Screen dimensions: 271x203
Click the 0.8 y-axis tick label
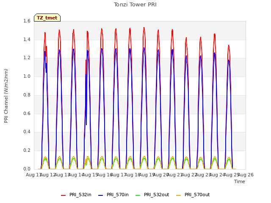click(27, 95)
